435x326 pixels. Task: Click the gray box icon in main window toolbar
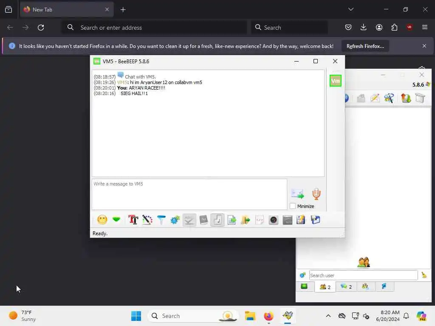[420, 98]
